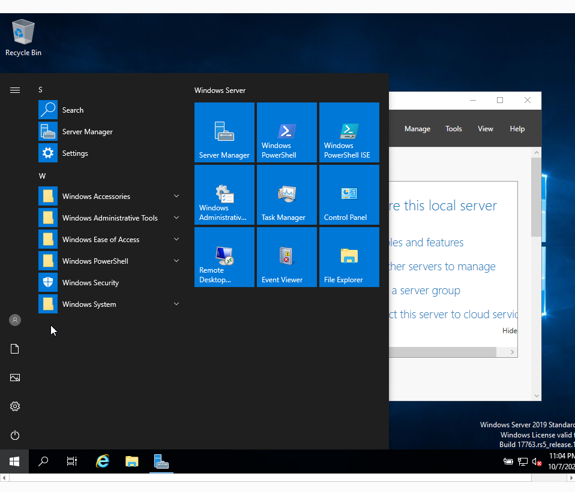575x492 pixels.
Task: Open Windows Security from the app list
Action: click(110, 283)
